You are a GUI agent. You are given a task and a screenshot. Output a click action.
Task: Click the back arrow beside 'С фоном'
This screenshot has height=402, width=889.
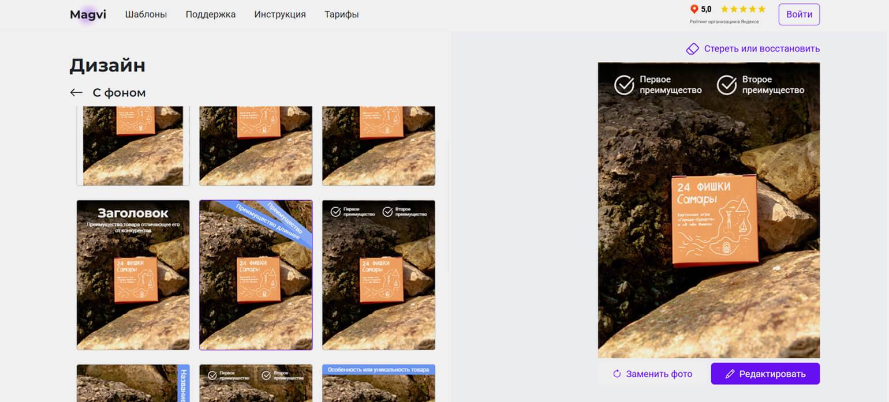[76, 93]
